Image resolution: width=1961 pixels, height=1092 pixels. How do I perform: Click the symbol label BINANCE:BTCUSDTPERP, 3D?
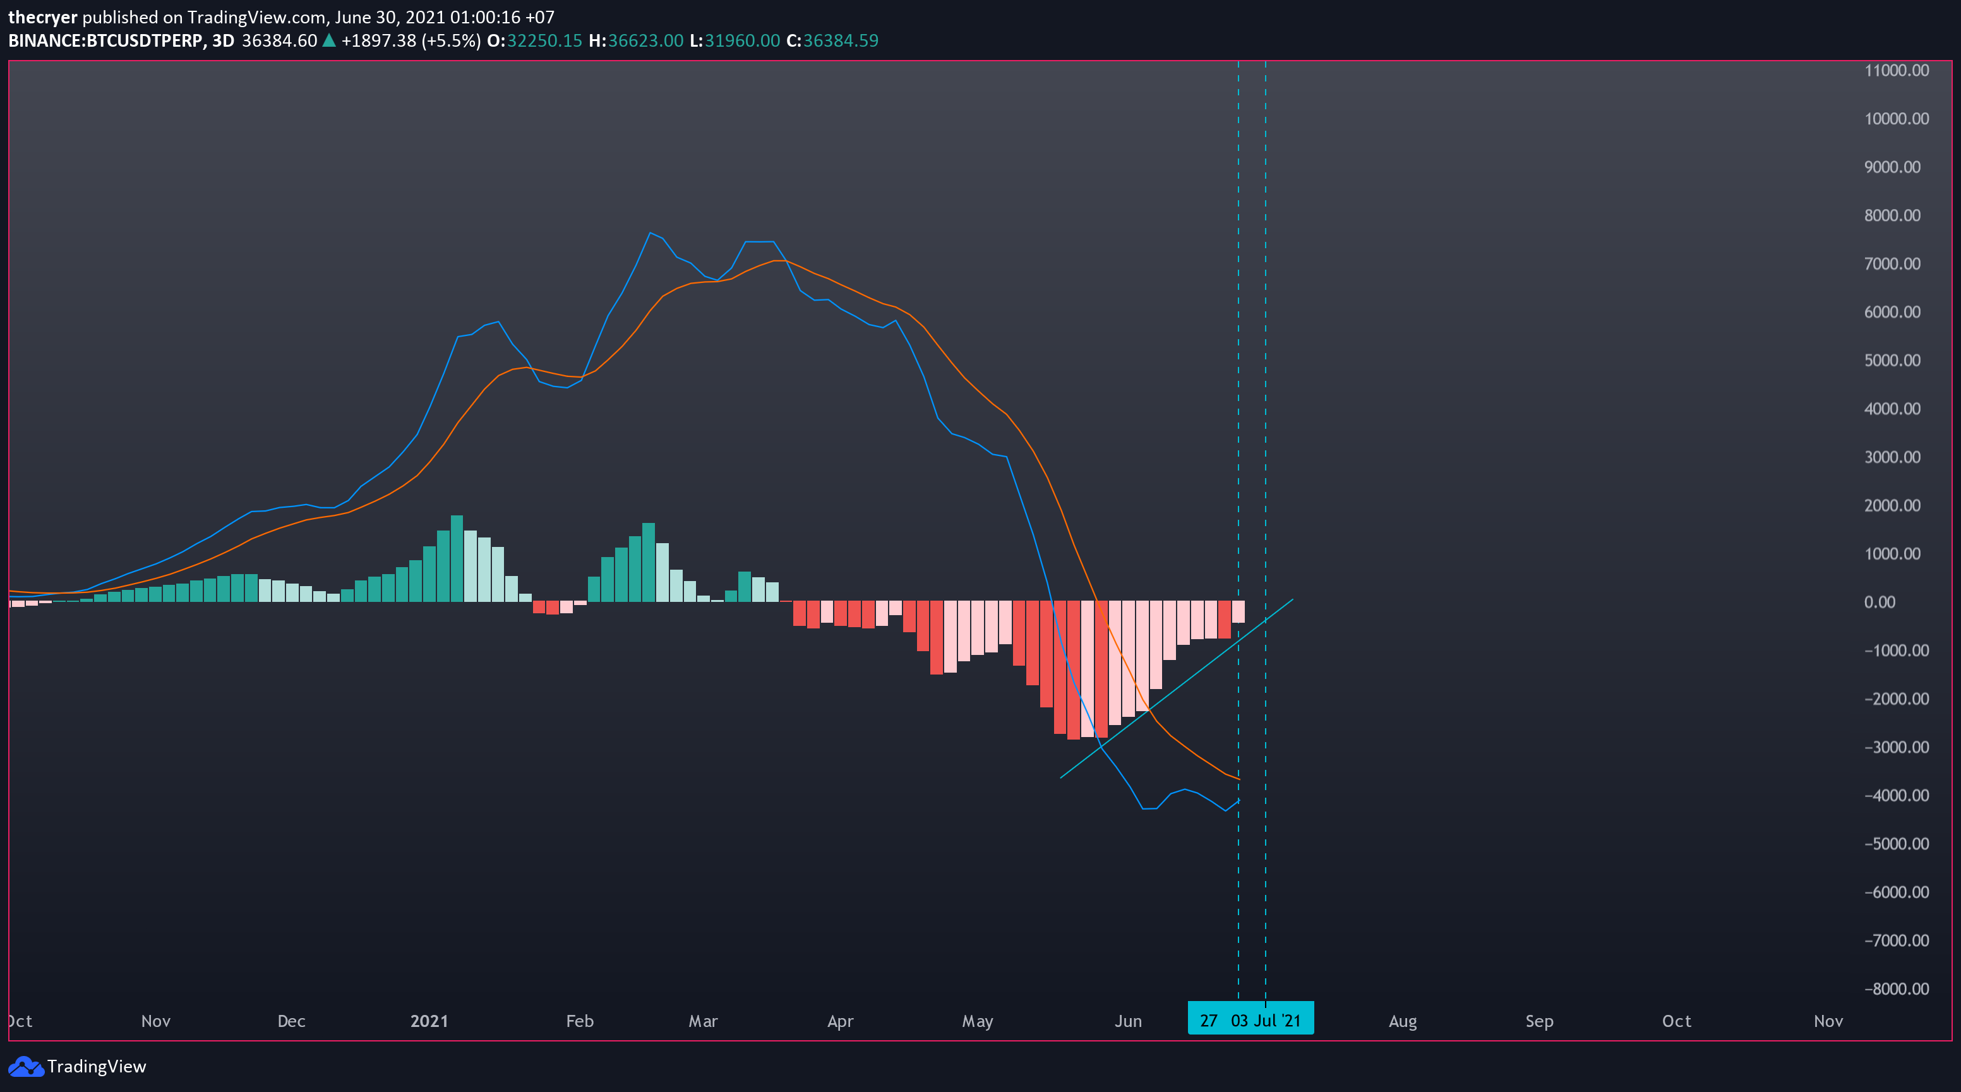121,41
